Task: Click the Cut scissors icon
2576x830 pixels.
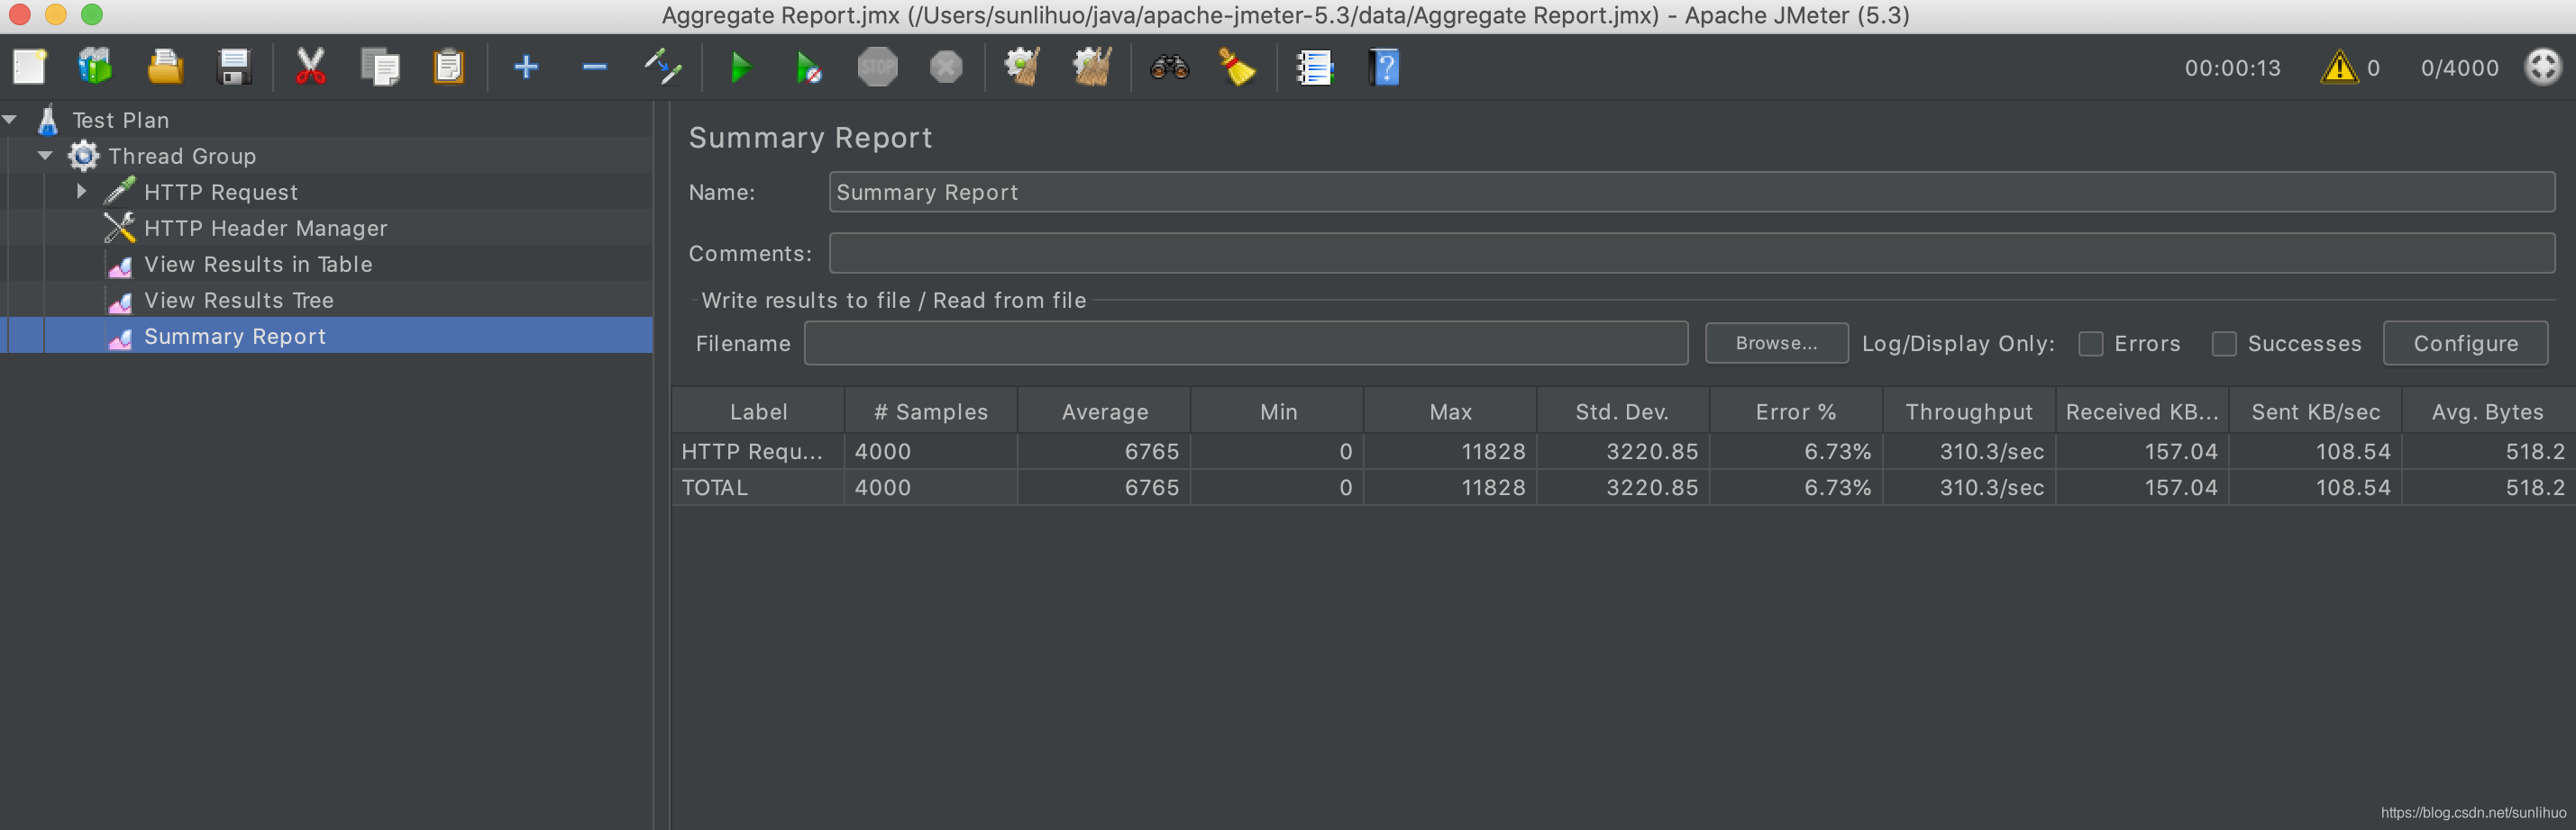Action: point(311,68)
